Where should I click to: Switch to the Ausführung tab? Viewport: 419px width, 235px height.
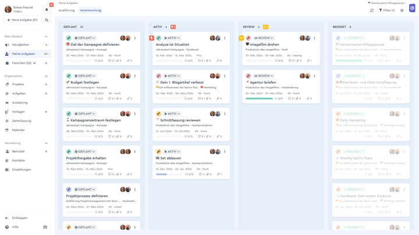click(66, 10)
